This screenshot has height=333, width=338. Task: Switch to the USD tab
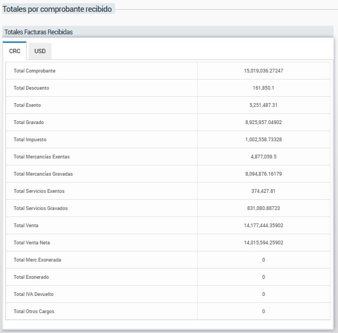click(x=40, y=51)
